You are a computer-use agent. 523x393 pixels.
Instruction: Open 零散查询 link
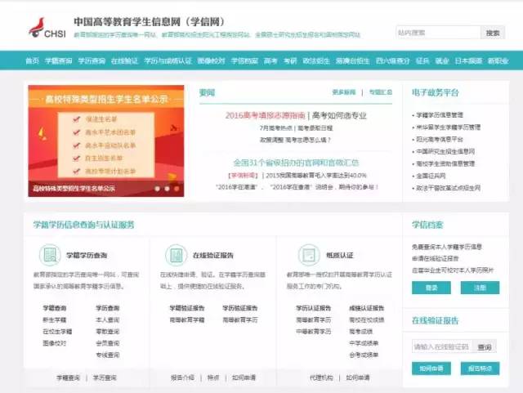click(107, 331)
